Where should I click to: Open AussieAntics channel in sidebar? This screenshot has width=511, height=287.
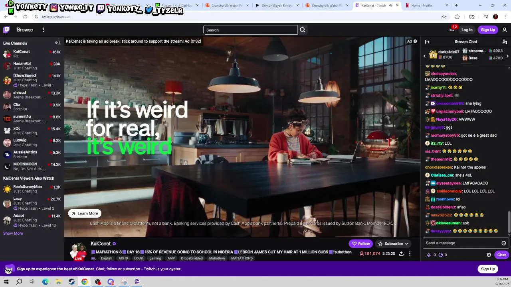pos(32,154)
